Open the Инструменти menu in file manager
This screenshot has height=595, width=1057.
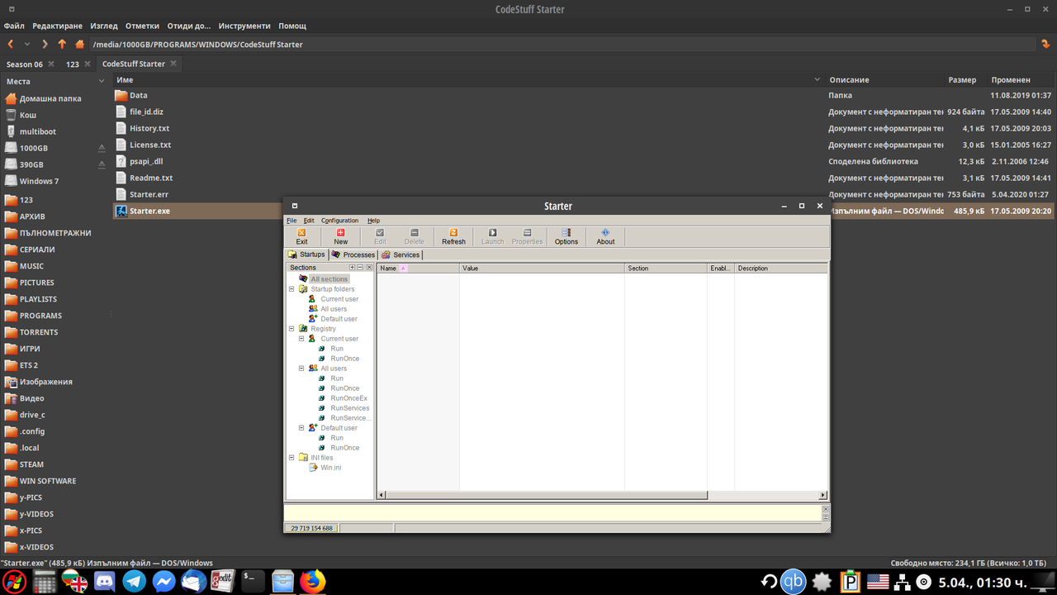tap(244, 26)
